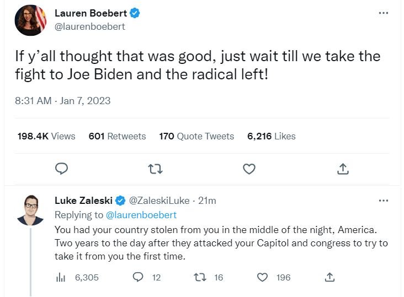Screen dimensions: 404x297
Task: Reply to Luke Zaleski's comment
Action: pyautogui.click(x=138, y=277)
